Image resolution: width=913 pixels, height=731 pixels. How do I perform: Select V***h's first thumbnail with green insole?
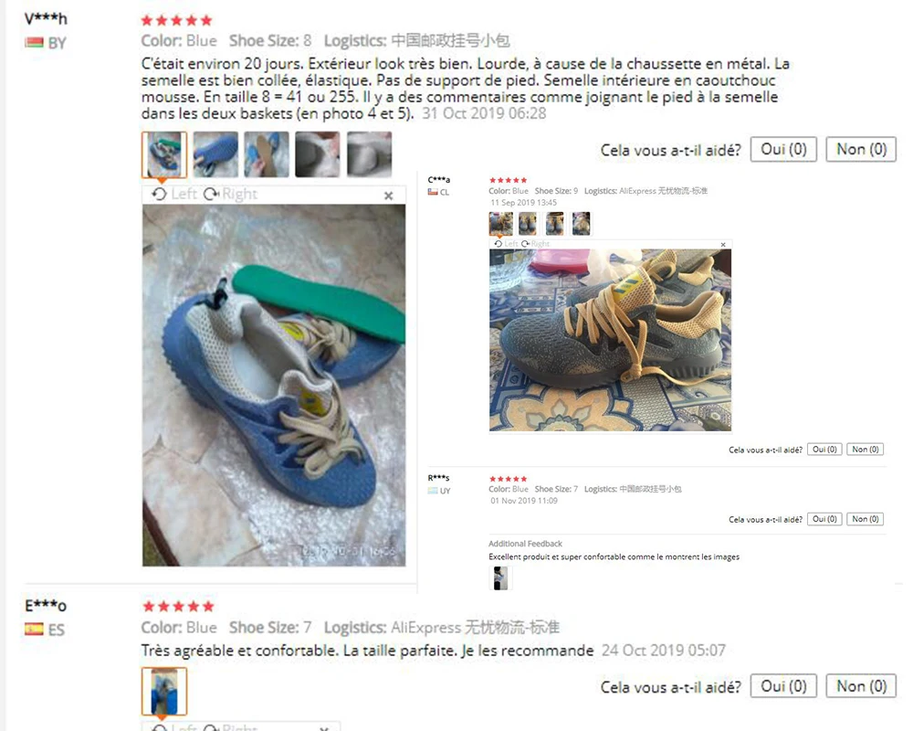click(164, 154)
